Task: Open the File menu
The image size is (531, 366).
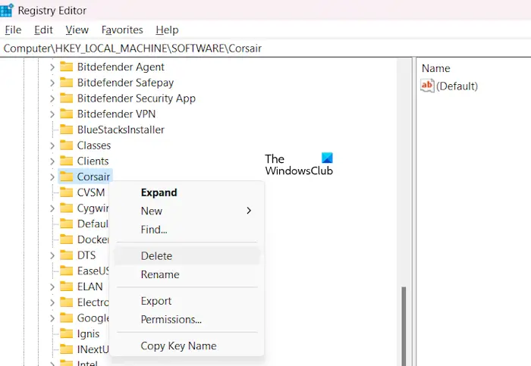Action: 13,30
